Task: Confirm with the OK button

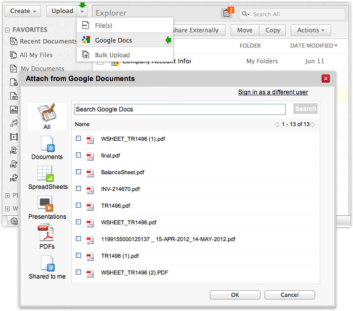Action: point(235,295)
